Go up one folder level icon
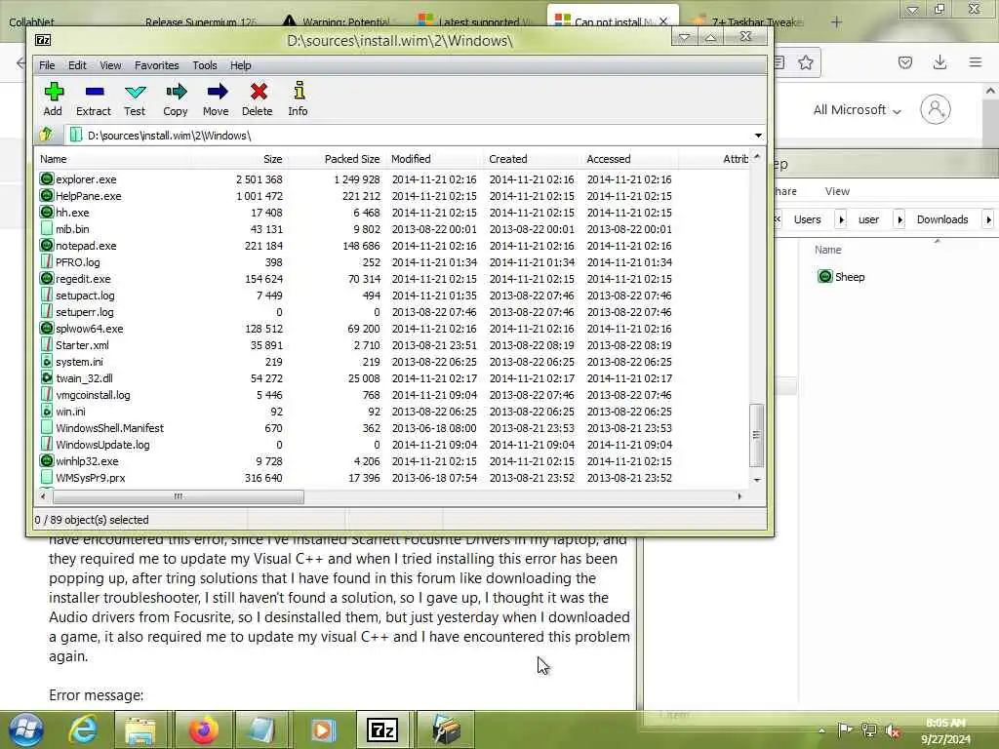 46,135
